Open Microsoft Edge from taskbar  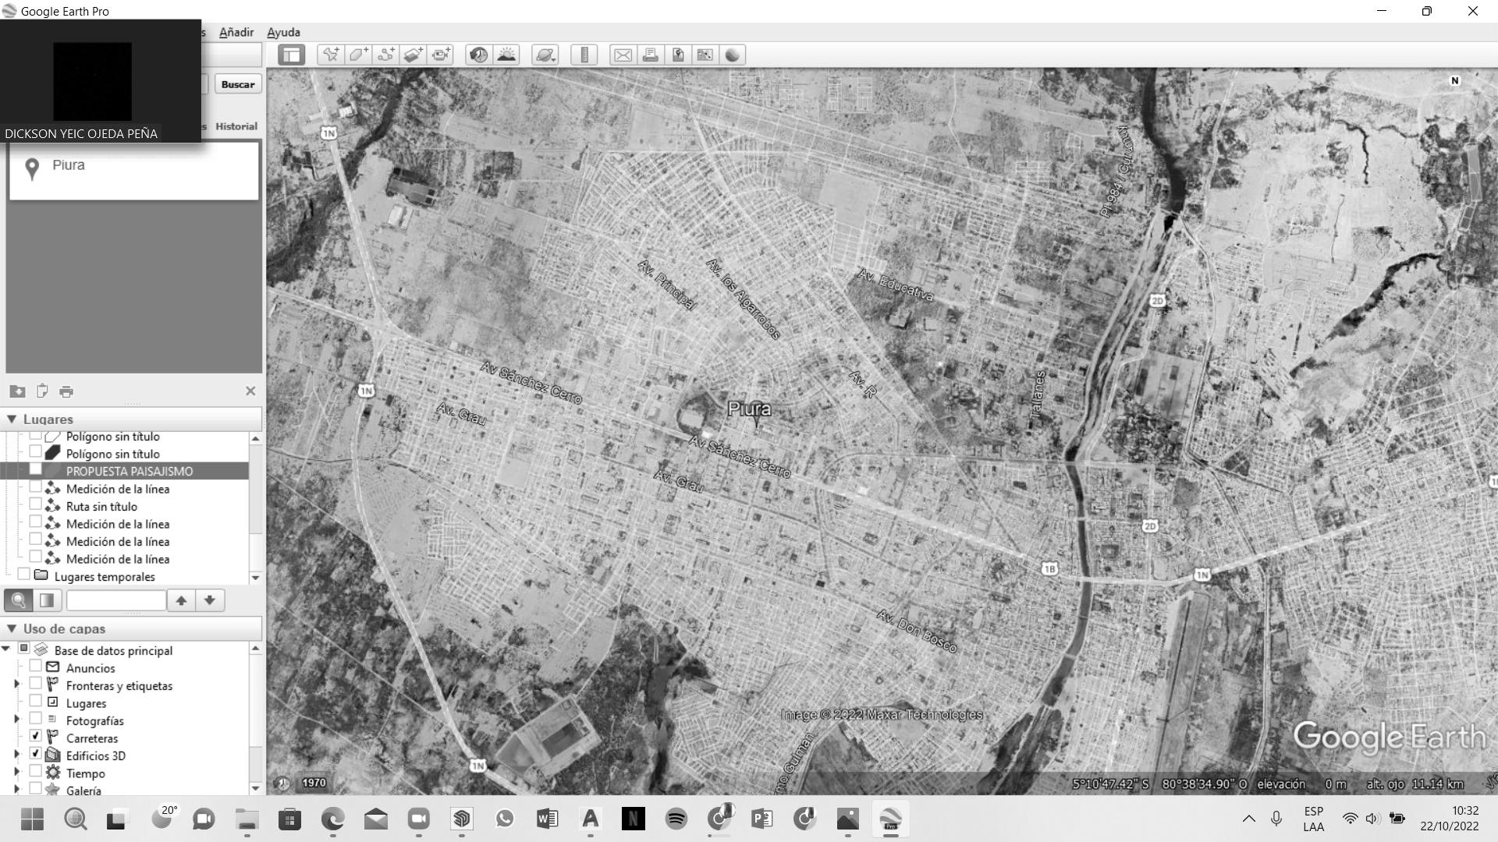332,819
